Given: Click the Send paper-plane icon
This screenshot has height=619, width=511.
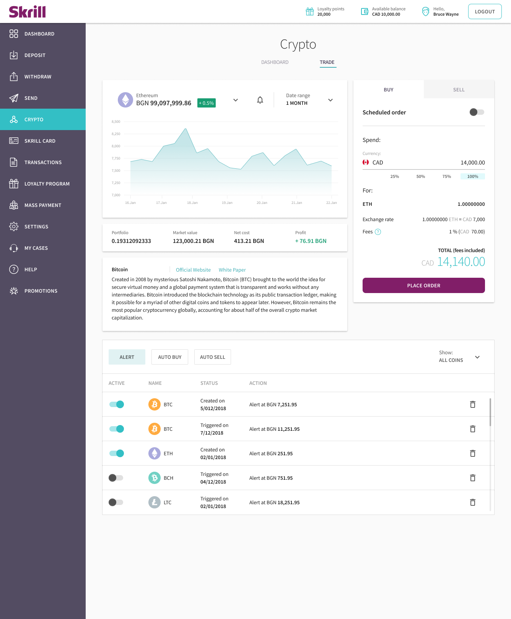Looking at the screenshot, I should tap(14, 98).
